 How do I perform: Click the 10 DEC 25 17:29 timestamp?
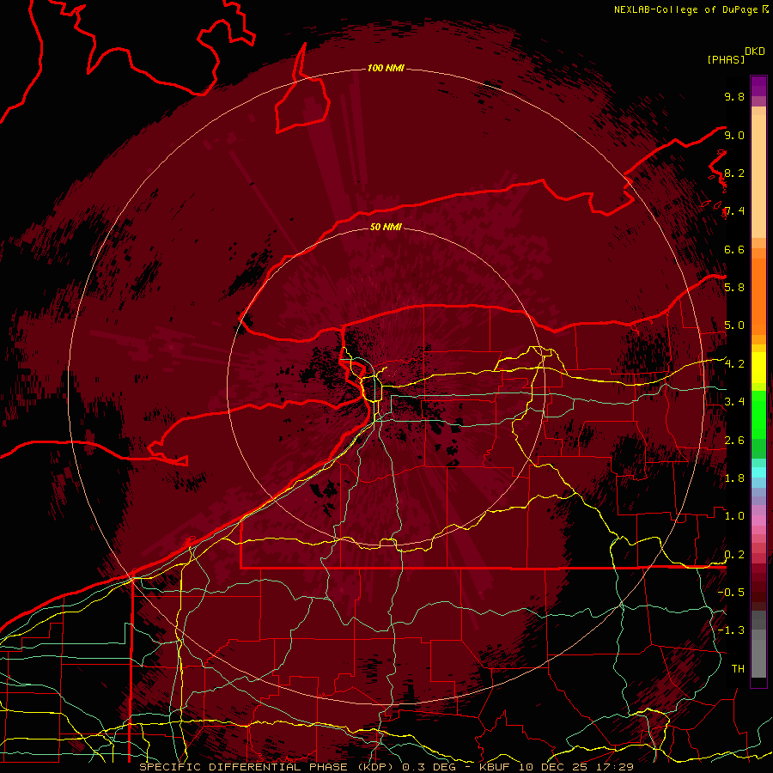tap(575, 767)
